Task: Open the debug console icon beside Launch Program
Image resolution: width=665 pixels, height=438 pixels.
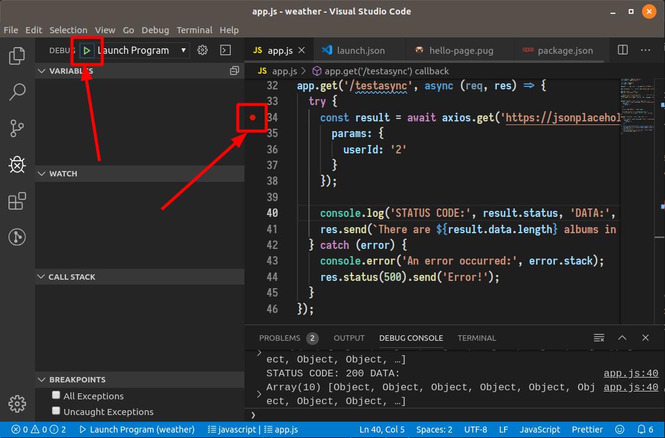Action: [x=225, y=50]
